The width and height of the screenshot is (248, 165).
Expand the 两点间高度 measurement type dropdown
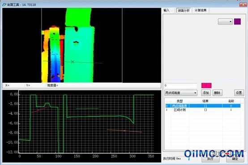point(180,93)
